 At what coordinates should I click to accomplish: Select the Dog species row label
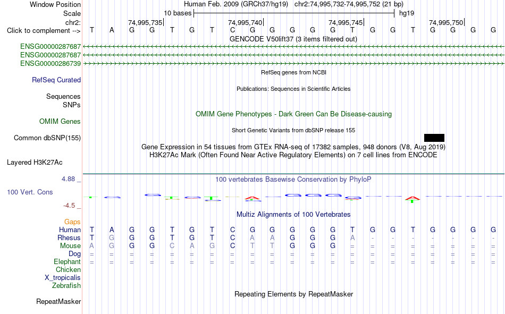75,254
